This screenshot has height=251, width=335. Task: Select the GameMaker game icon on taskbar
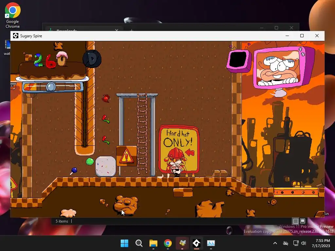tap(197, 243)
